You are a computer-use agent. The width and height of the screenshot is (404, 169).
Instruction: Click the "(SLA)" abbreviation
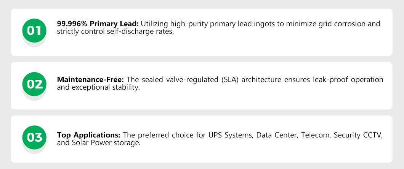pyautogui.click(x=228, y=80)
